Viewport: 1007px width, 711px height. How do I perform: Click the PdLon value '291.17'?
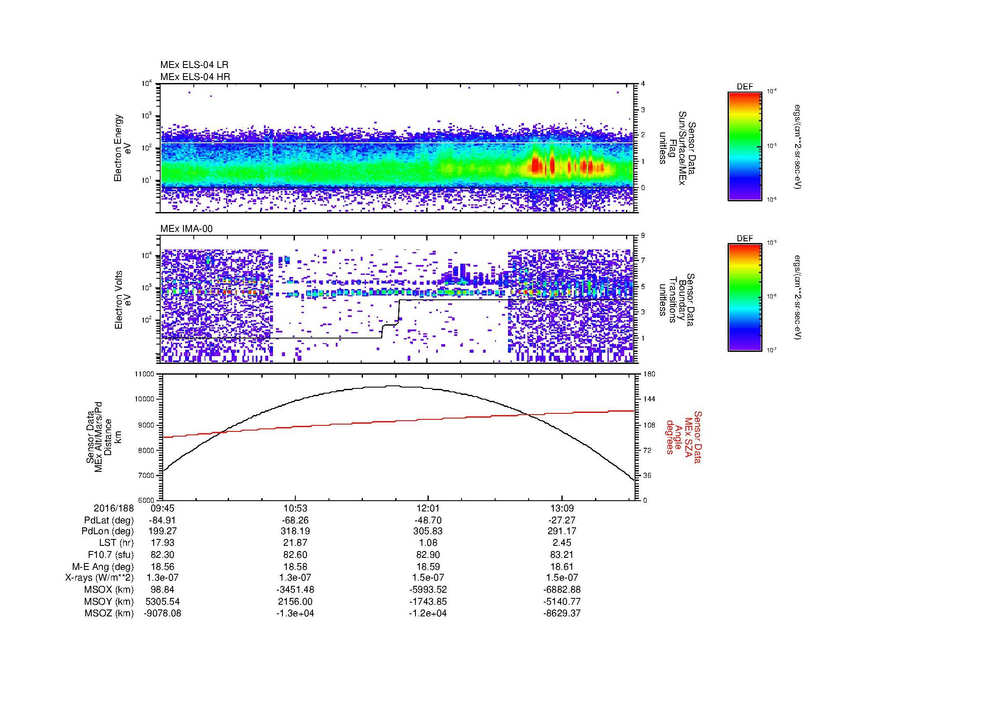coord(562,531)
